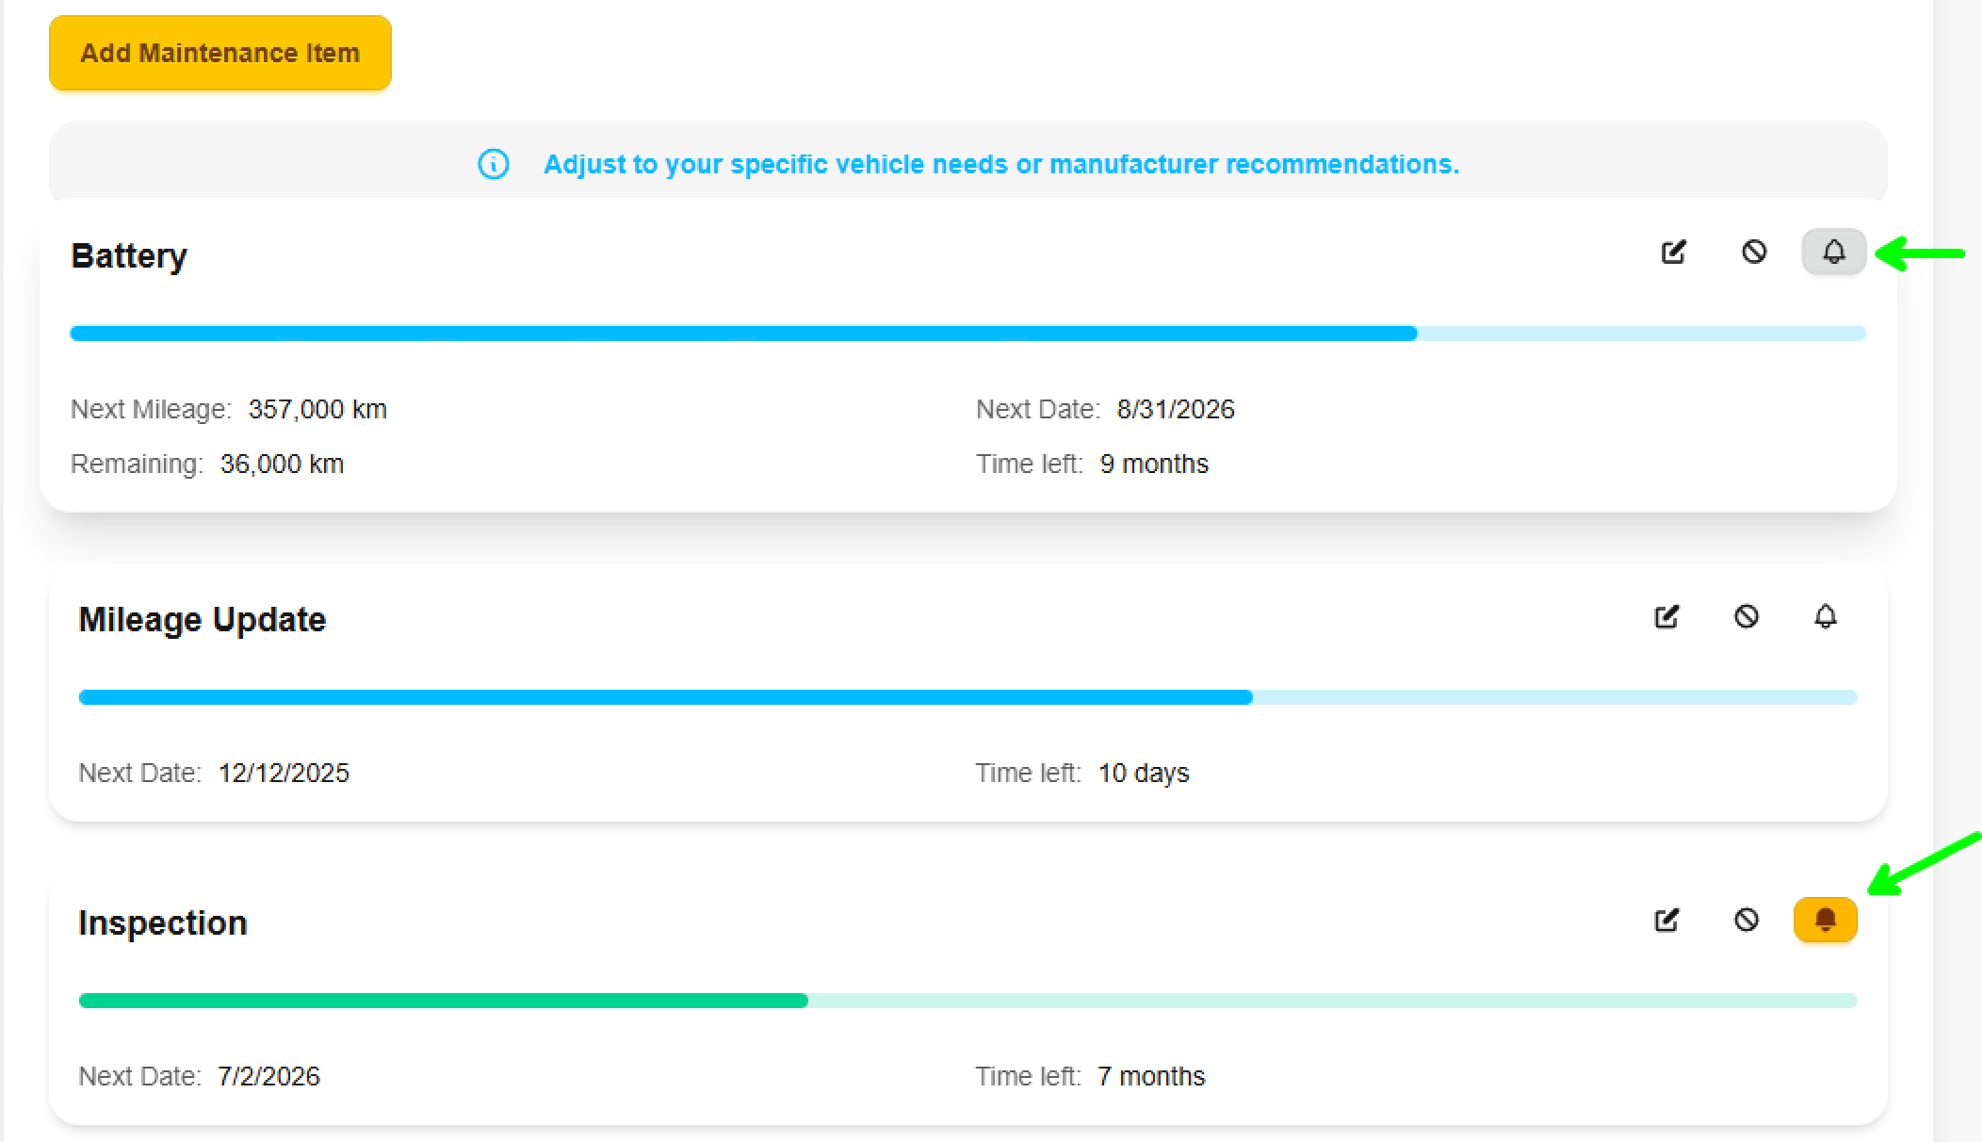Turn off the orange Inspection bell
Screen dimensions: 1982x1142
[1825, 920]
